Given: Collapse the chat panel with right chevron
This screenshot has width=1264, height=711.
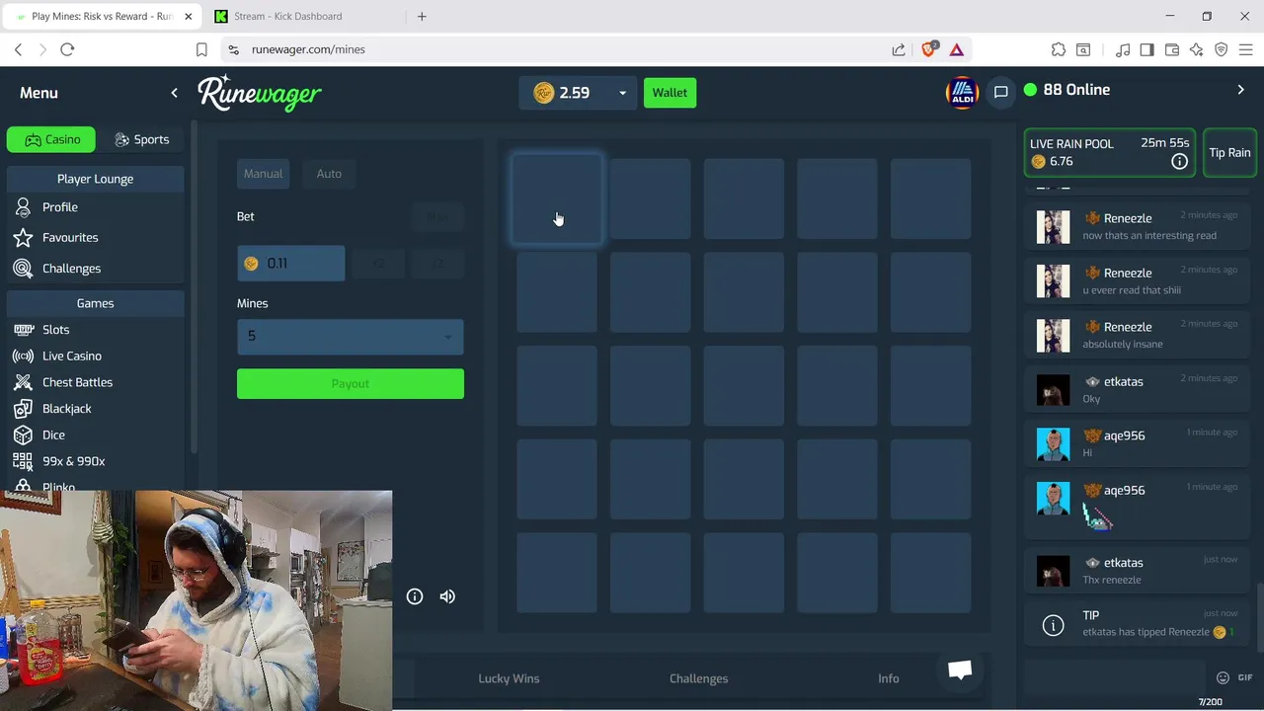Looking at the screenshot, I should [1241, 90].
